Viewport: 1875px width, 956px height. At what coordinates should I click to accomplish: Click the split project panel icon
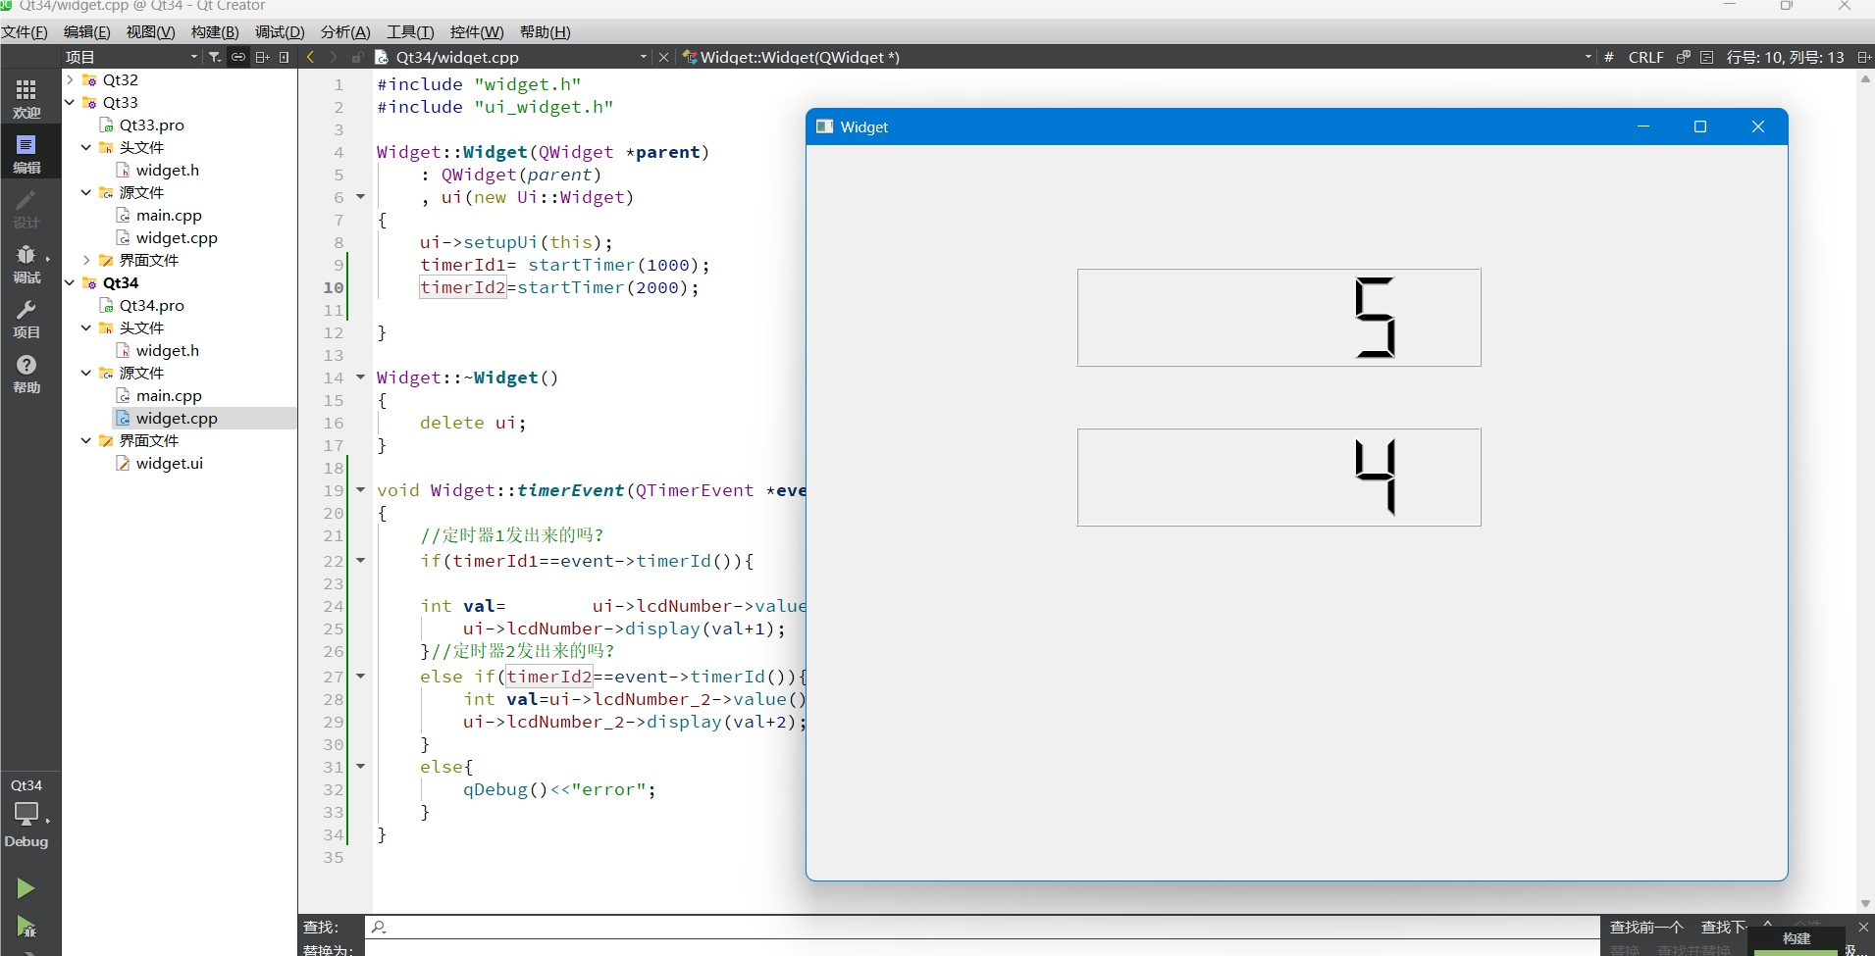[x=262, y=57]
